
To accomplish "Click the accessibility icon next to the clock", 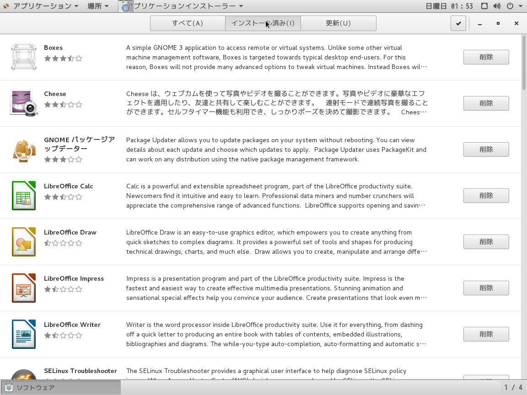I will 484,6.
